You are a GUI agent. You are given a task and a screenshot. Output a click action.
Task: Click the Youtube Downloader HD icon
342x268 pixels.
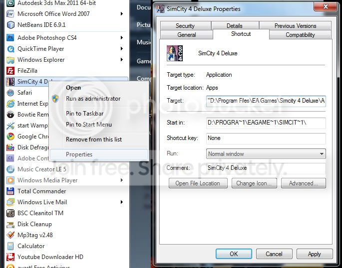pyautogui.click(x=10, y=257)
